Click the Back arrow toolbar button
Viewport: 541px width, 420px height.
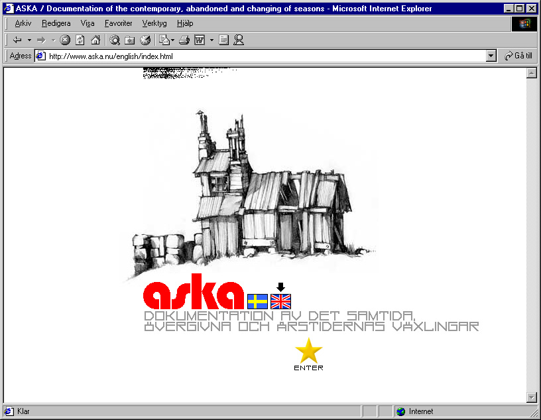point(17,40)
